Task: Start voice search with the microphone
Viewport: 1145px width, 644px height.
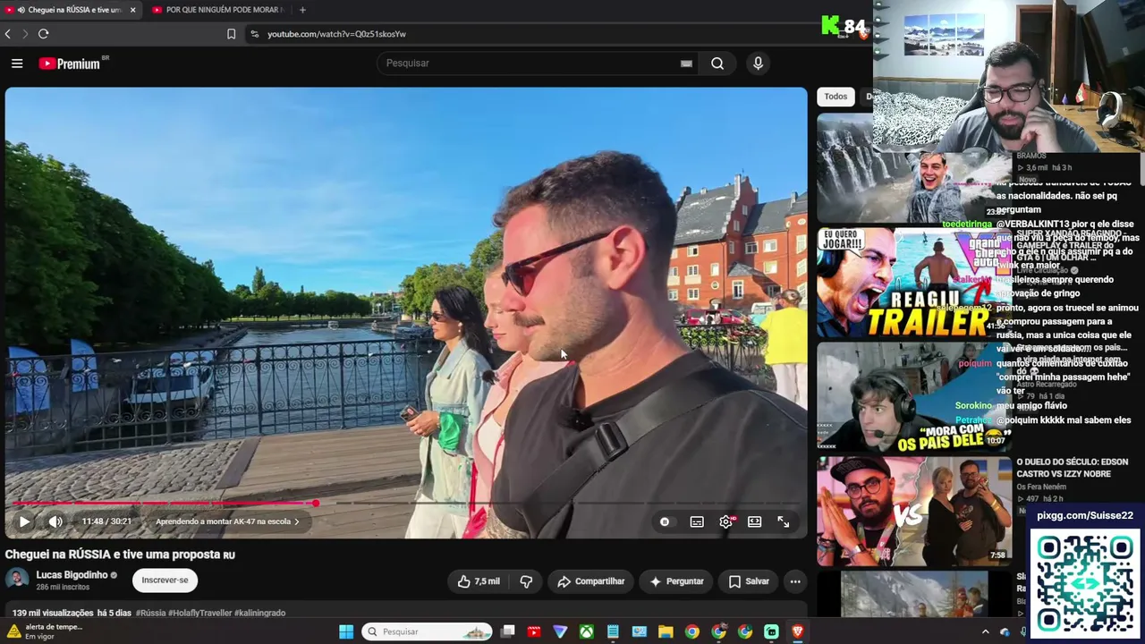Action: (758, 64)
